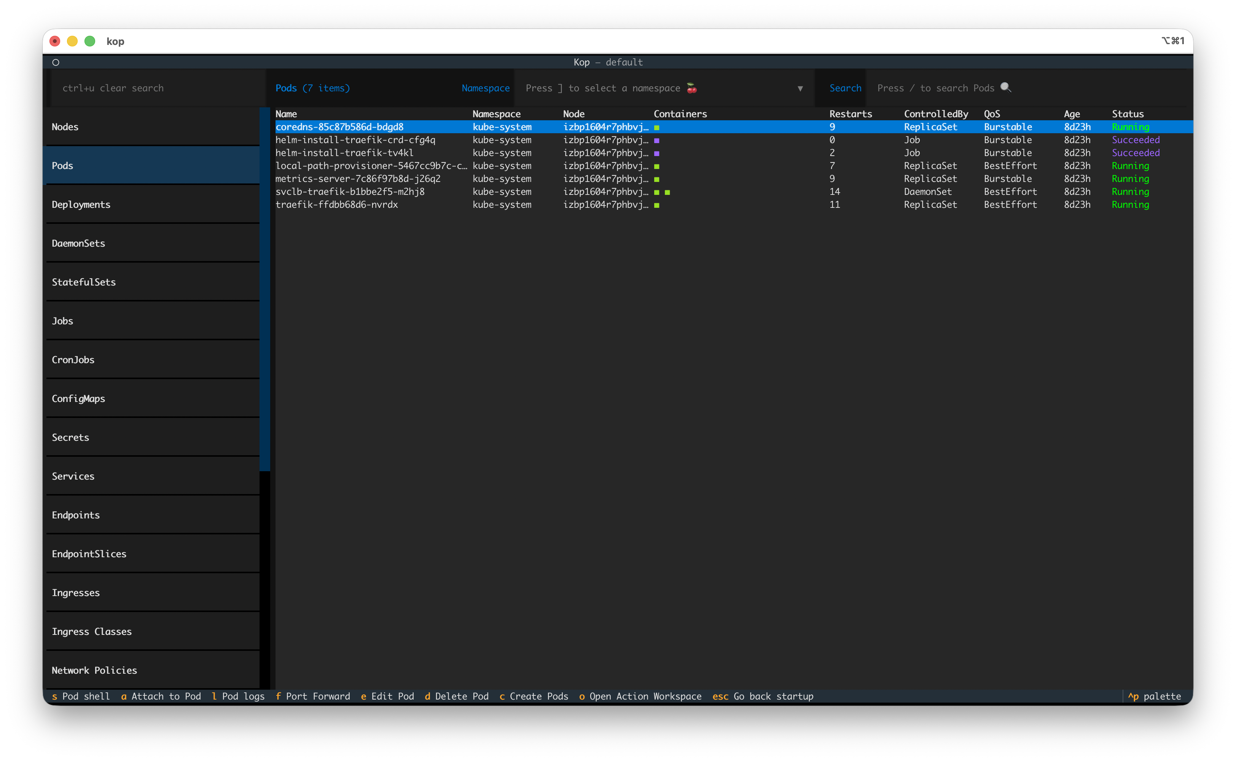Open Ingress Classes in sidebar
Viewport: 1236px width, 762px height.
[x=153, y=631]
